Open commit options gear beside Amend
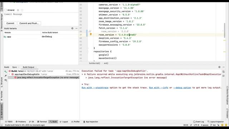The image size is (229, 129). 18,10
